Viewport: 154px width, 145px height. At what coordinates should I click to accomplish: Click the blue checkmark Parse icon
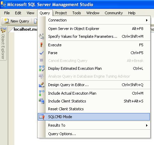point(42,53)
